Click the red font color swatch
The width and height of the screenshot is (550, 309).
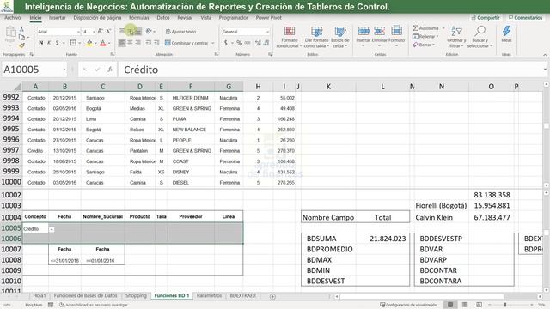click(103, 43)
